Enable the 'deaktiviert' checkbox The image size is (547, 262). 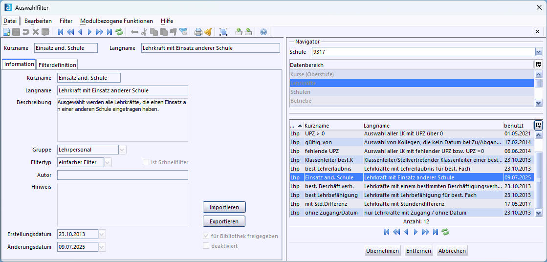(206, 246)
